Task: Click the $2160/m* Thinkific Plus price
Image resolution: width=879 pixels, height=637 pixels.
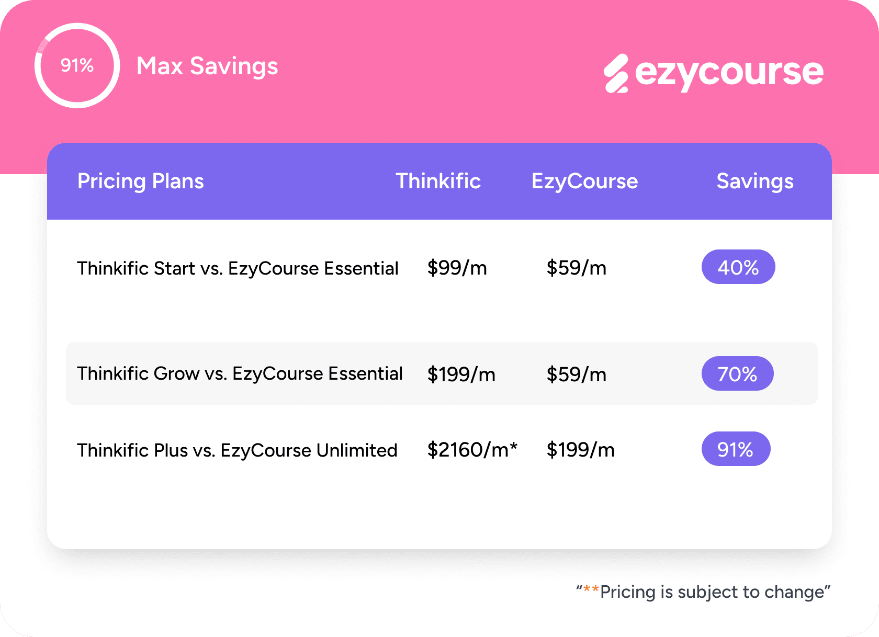Action: (x=472, y=450)
